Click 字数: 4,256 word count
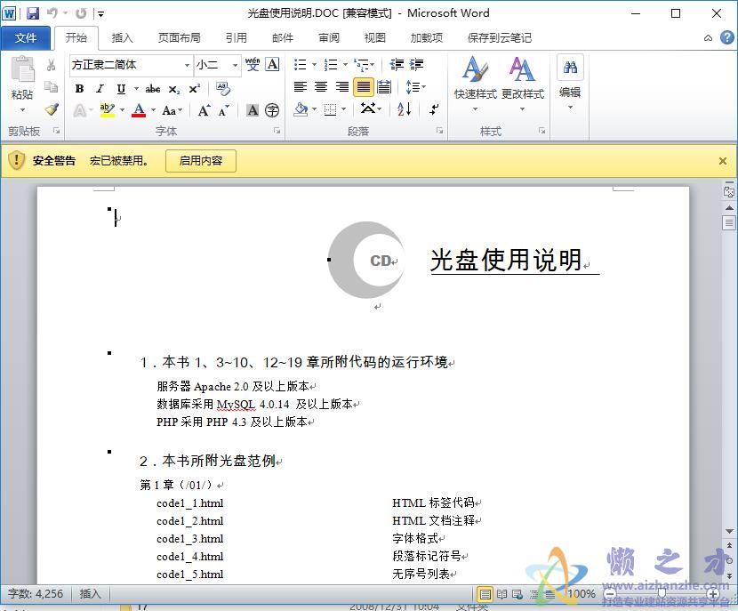Screen dimensions: 738x611 point(36,593)
